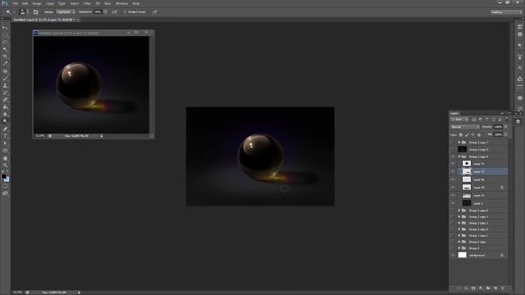Click the delete layer trash icon

pyautogui.click(x=503, y=288)
